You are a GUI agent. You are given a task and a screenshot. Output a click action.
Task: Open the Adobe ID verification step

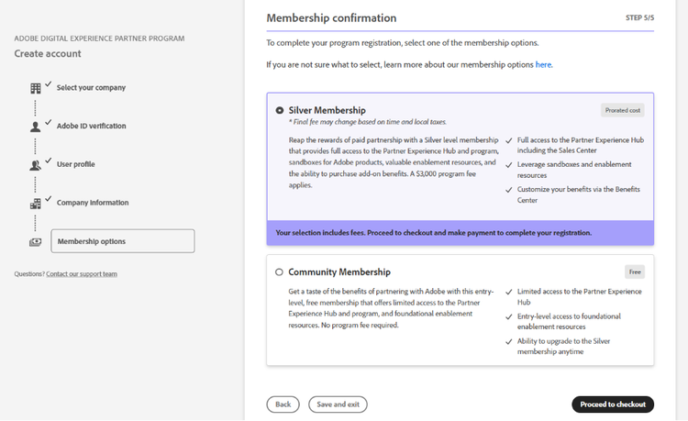pyautogui.click(x=91, y=126)
